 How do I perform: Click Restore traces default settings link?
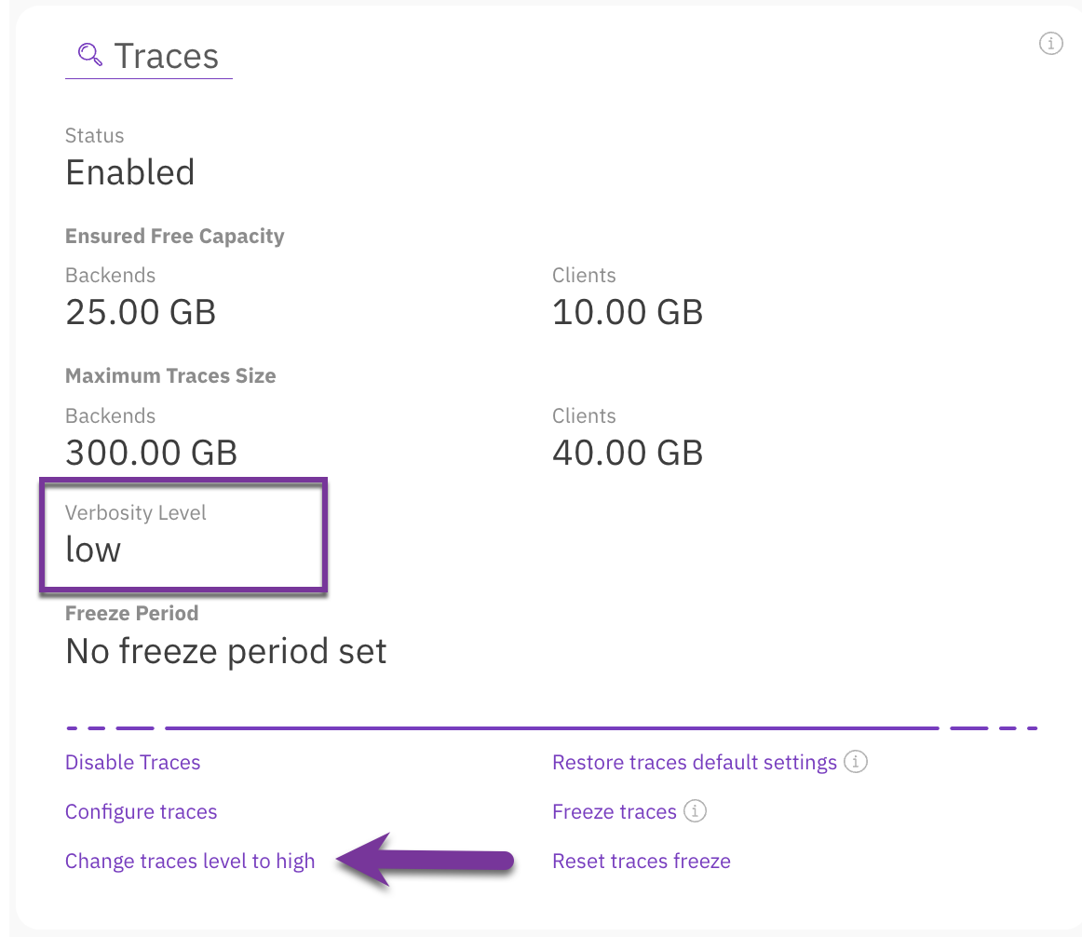tap(694, 762)
